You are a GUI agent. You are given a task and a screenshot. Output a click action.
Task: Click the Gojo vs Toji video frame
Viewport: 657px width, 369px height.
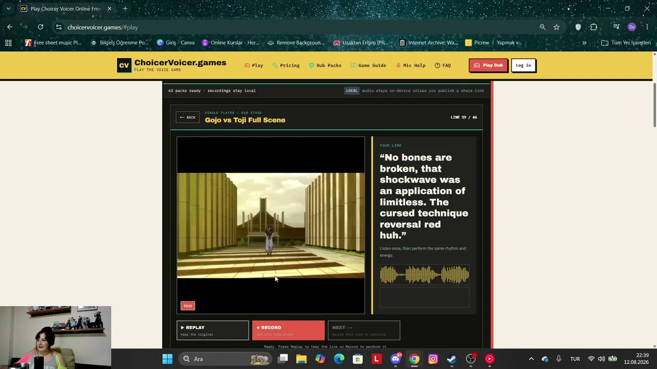[x=271, y=225]
